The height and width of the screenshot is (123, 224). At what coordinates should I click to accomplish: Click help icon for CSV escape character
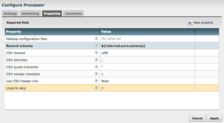tap(96, 74)
